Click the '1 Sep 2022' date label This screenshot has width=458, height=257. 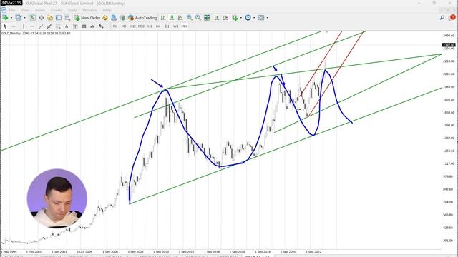tap(313, 251)
